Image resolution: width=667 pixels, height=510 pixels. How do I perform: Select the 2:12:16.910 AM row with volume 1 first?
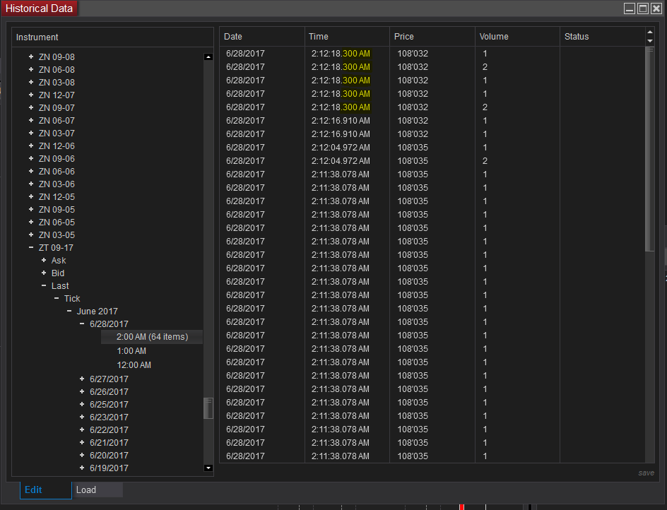click(432, 121)
